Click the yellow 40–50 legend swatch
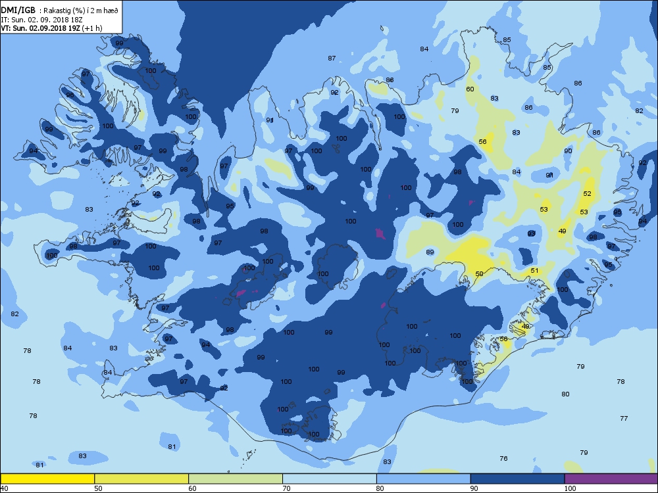 47,479
